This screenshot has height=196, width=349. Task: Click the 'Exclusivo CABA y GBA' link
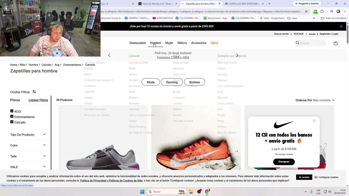click(173, 57)
